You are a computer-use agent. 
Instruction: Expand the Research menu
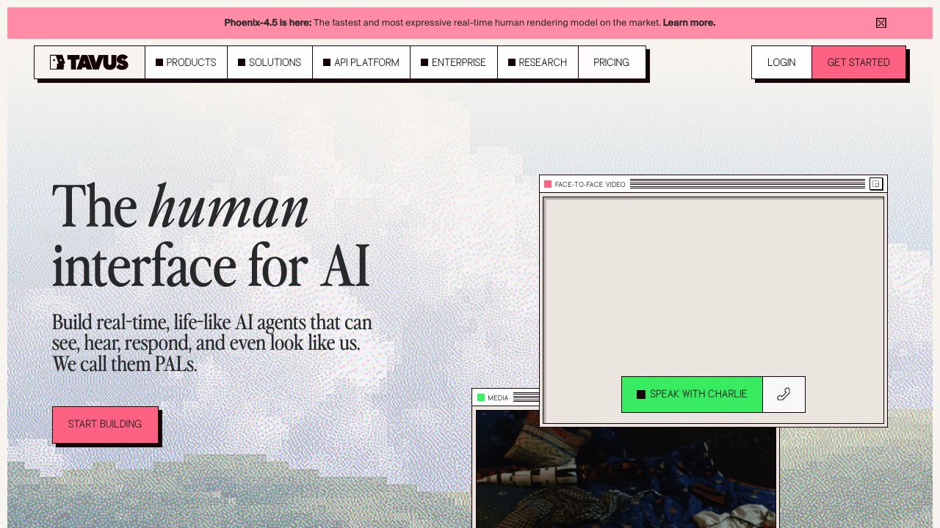coord(538,62)
